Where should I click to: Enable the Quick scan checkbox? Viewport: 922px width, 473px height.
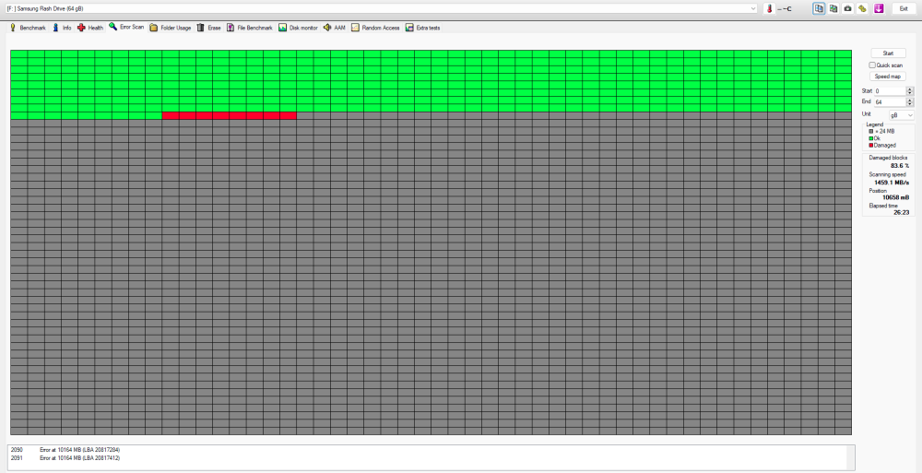[x=872, y=65]
